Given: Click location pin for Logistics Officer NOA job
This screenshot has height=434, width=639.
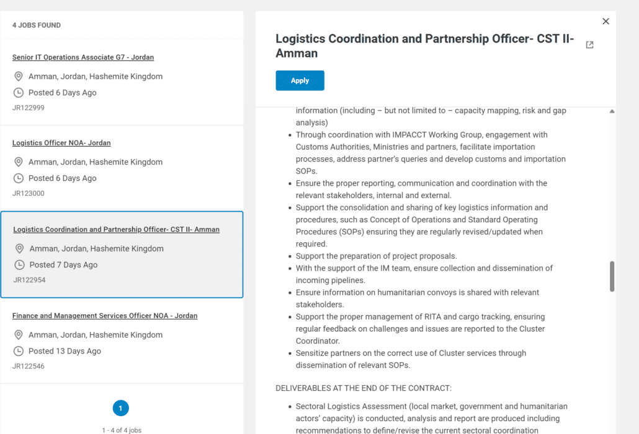Looking at the screenshot, I should point(19,162).
